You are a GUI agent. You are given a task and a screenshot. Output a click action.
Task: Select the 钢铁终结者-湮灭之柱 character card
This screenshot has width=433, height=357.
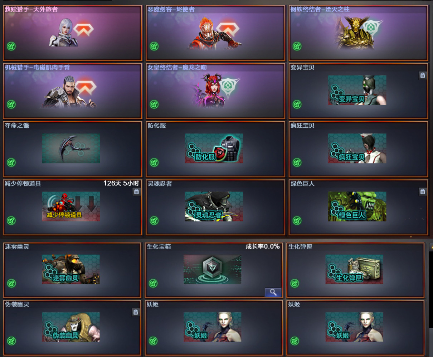358,33
